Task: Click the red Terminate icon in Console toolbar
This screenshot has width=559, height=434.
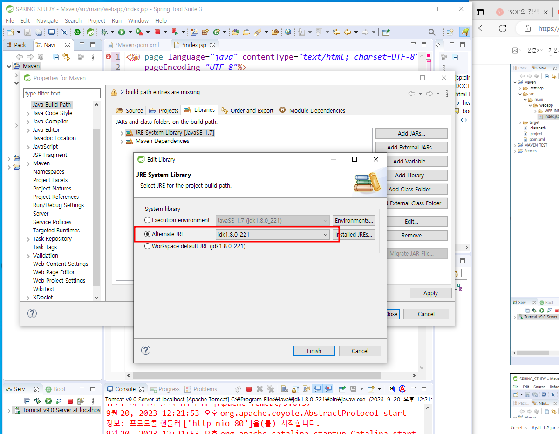Action: pos(249,389)
